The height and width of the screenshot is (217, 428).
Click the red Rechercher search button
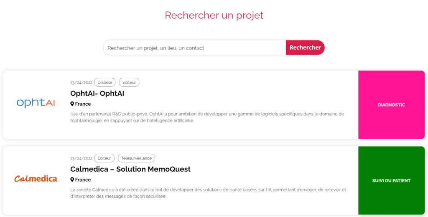coord(305,47)
